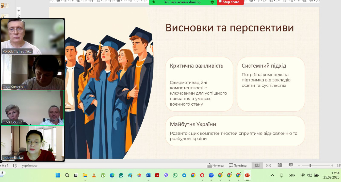Click the spell check book icon
This screenshot has width=341, height=182.
(x=15, y=166)
